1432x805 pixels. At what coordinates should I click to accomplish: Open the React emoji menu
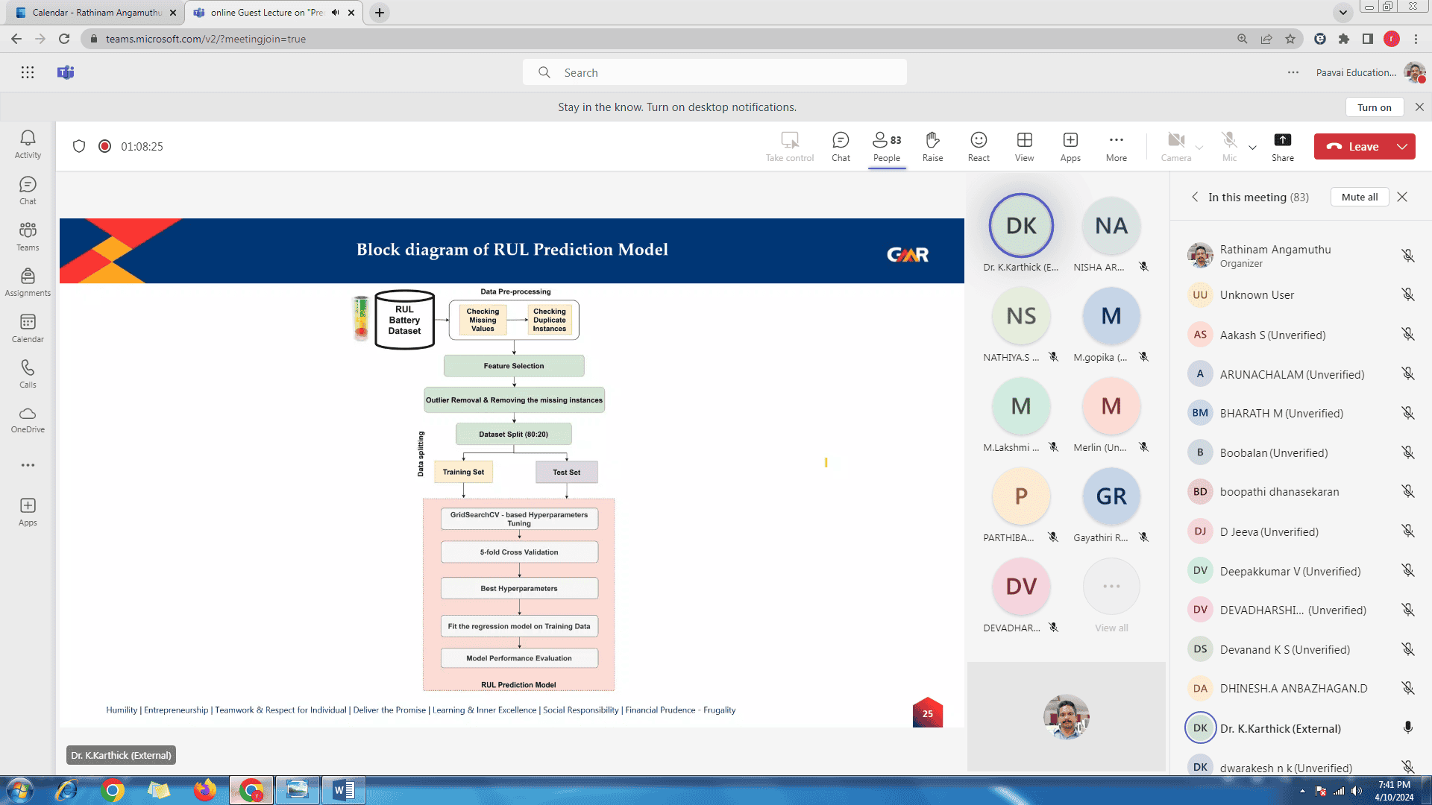[x=979, y=146]
